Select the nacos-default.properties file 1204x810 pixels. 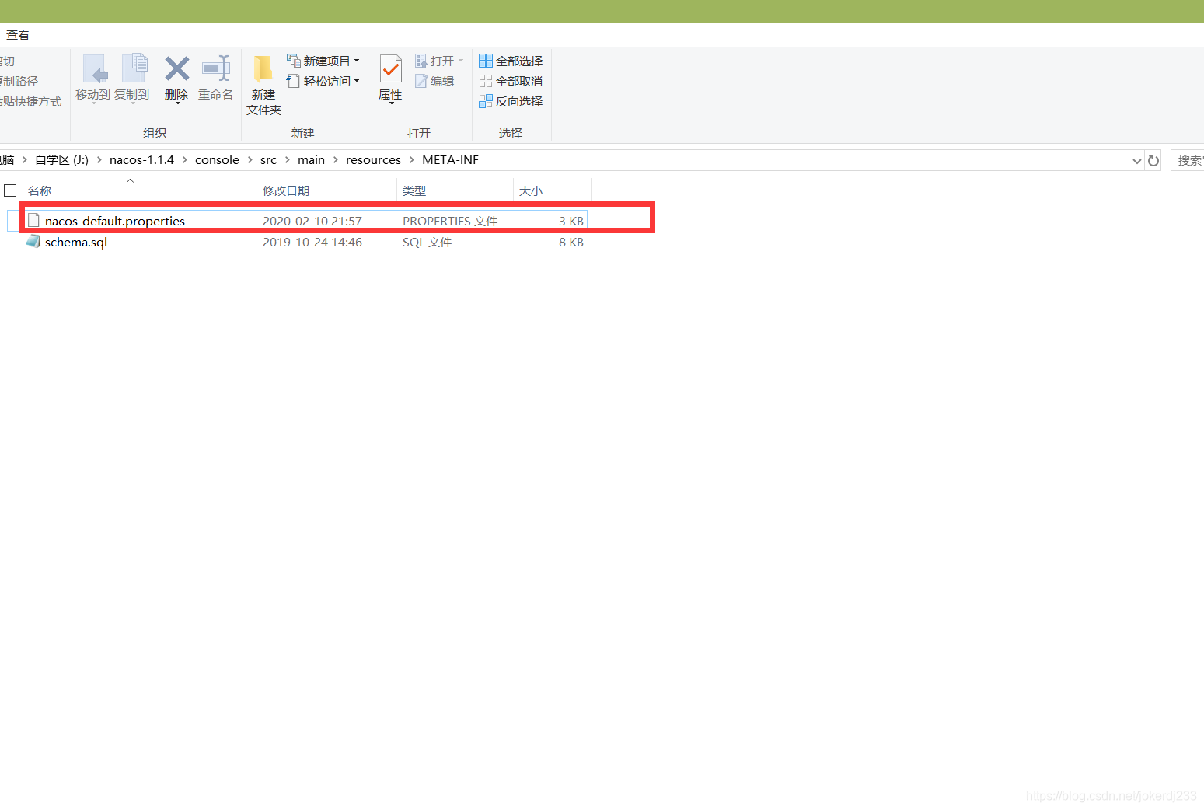tap(297, 221)
